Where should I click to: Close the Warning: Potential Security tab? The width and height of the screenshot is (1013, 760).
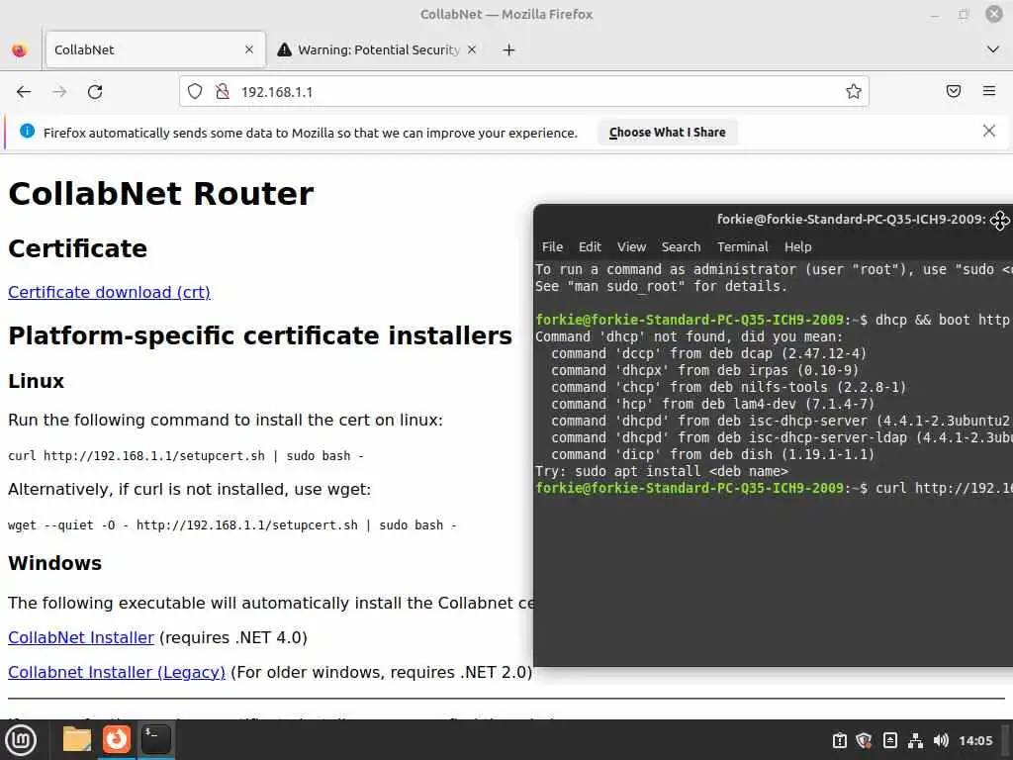tap(472, 49)
